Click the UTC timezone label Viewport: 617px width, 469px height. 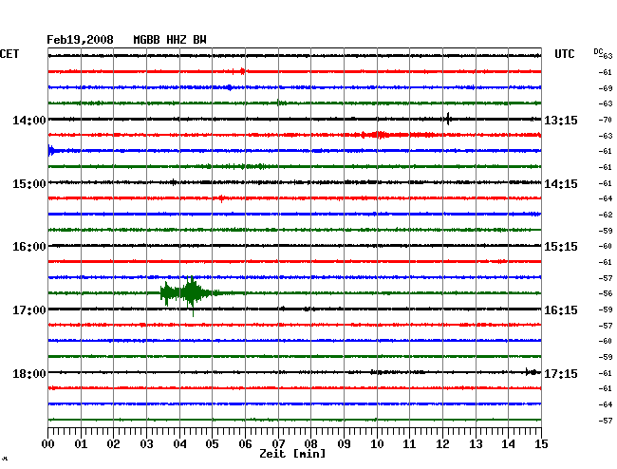coord(564,54)
